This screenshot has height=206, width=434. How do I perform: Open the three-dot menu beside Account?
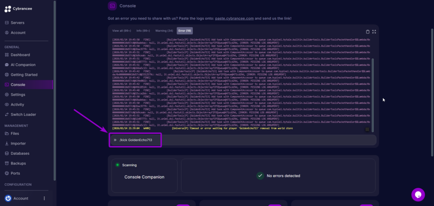[x=44, y=198]
